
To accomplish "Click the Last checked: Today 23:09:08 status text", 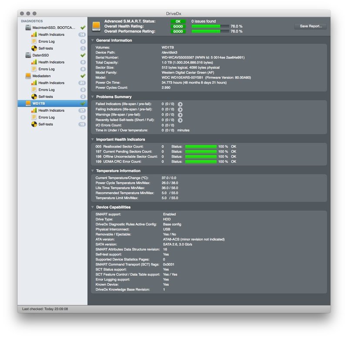I will [x=45, y=309].
